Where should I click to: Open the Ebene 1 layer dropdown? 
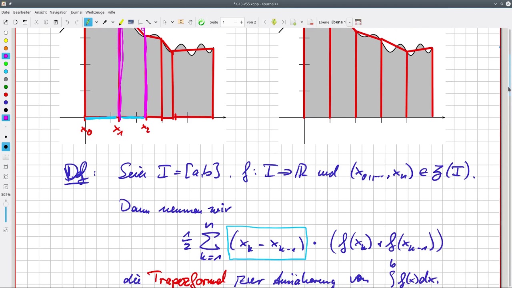350,22
